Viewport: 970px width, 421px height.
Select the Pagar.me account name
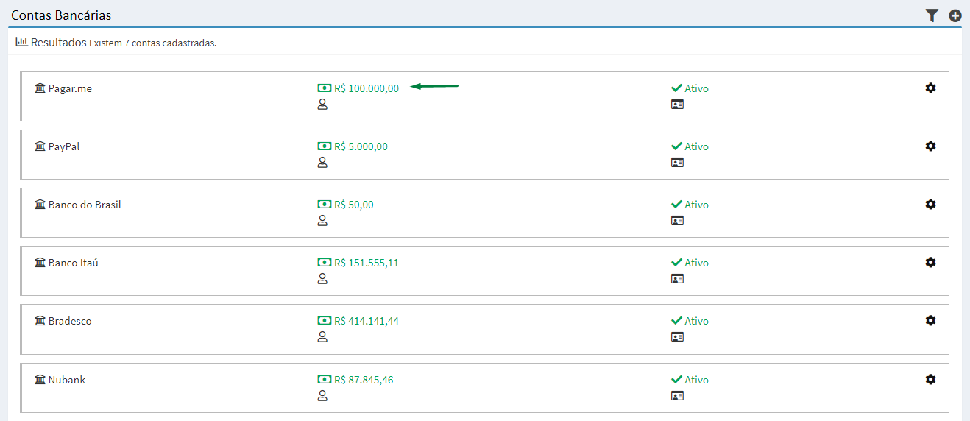coord(70,88)
